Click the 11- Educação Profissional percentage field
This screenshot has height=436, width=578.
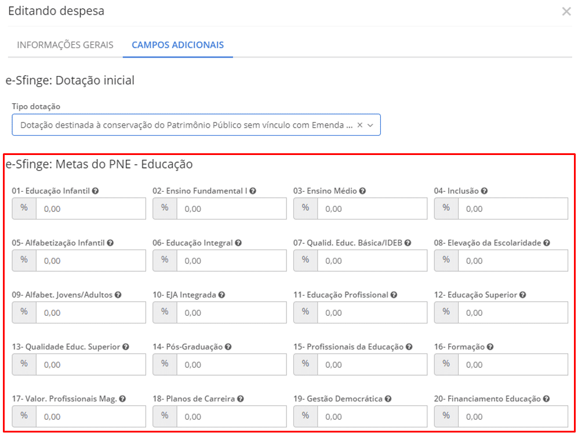pyautogui.click(x=372, y=313)
